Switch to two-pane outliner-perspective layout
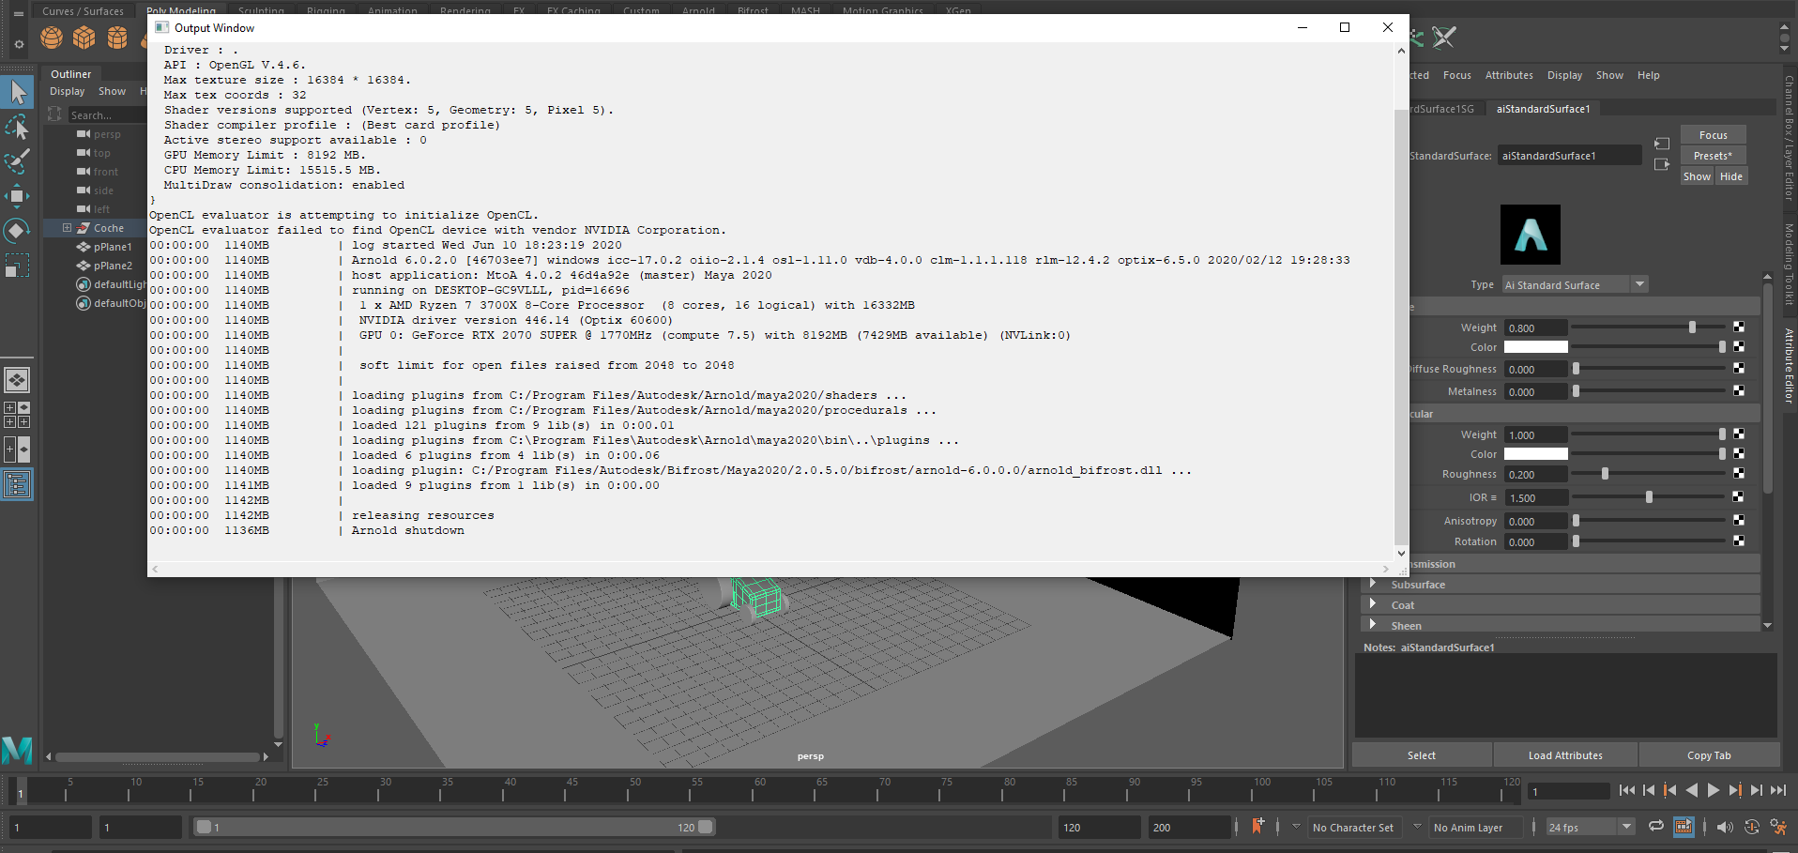 pyautogui.click(x=18, y=449)
